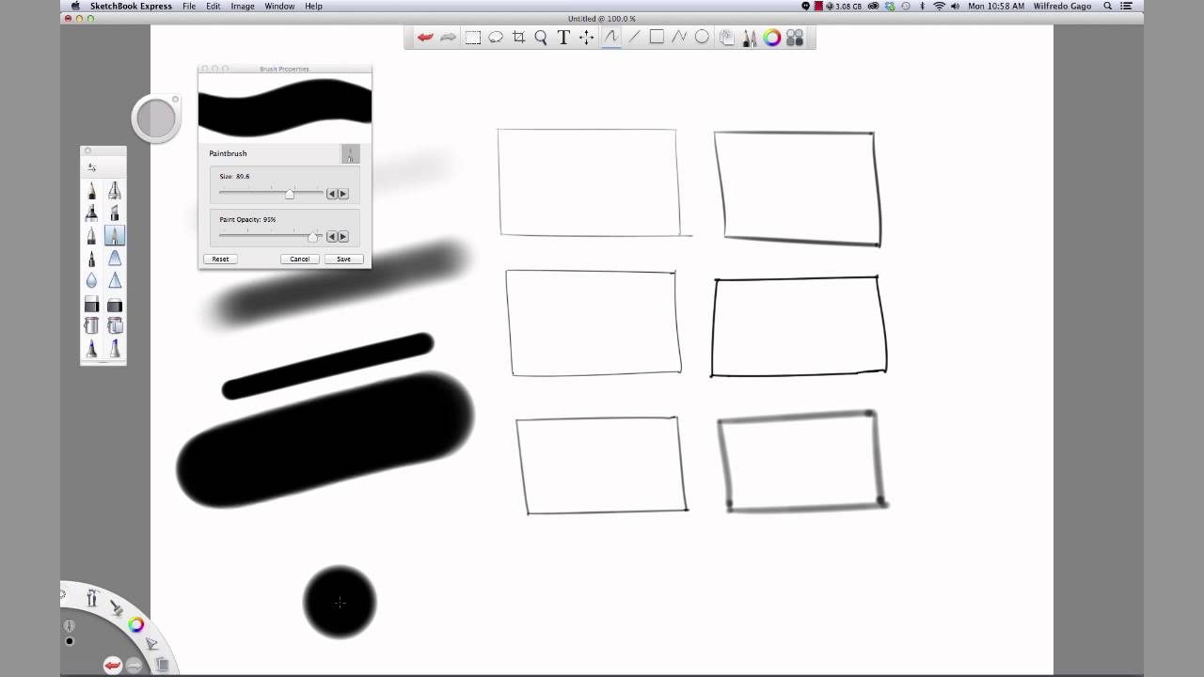Select the Polyline tool
This screenshot has width=1204, height=677.
tap(679, 38)
